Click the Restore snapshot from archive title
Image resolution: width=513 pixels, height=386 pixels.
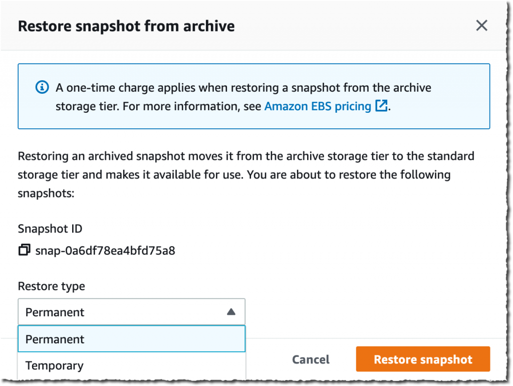(x=126, y=26)
